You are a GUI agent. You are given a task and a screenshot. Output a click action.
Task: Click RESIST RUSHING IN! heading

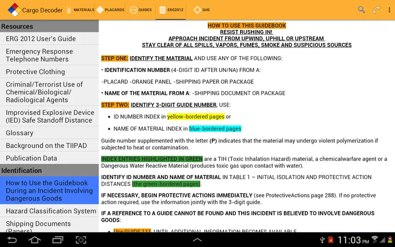pos(246,32)
